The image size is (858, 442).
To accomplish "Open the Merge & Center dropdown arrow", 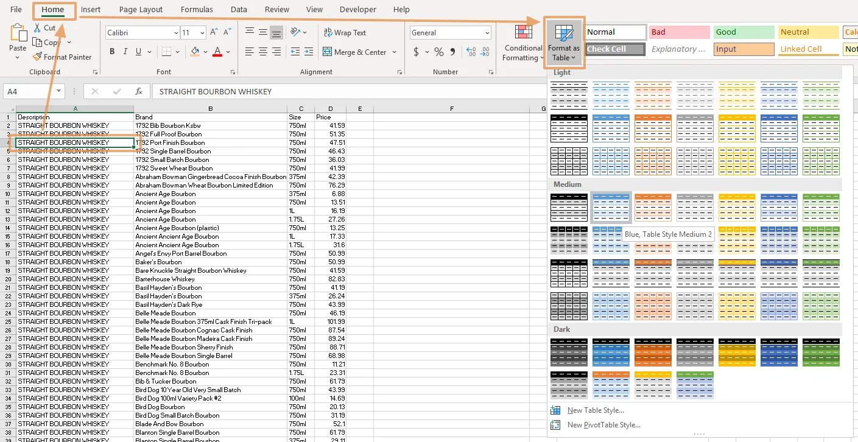I will click(394, 52).
